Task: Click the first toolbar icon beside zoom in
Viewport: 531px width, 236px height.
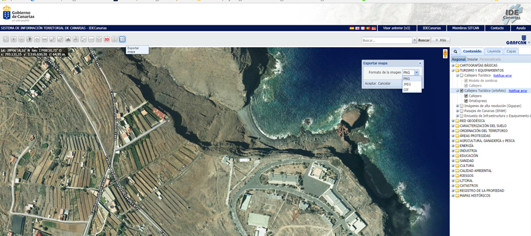Action: 6,40
